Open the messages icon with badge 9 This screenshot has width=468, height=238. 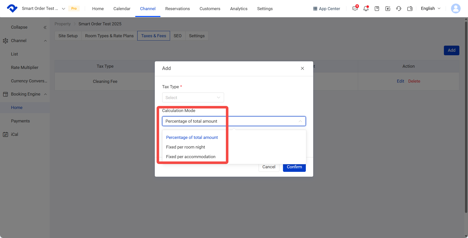(x=355, y=9)
